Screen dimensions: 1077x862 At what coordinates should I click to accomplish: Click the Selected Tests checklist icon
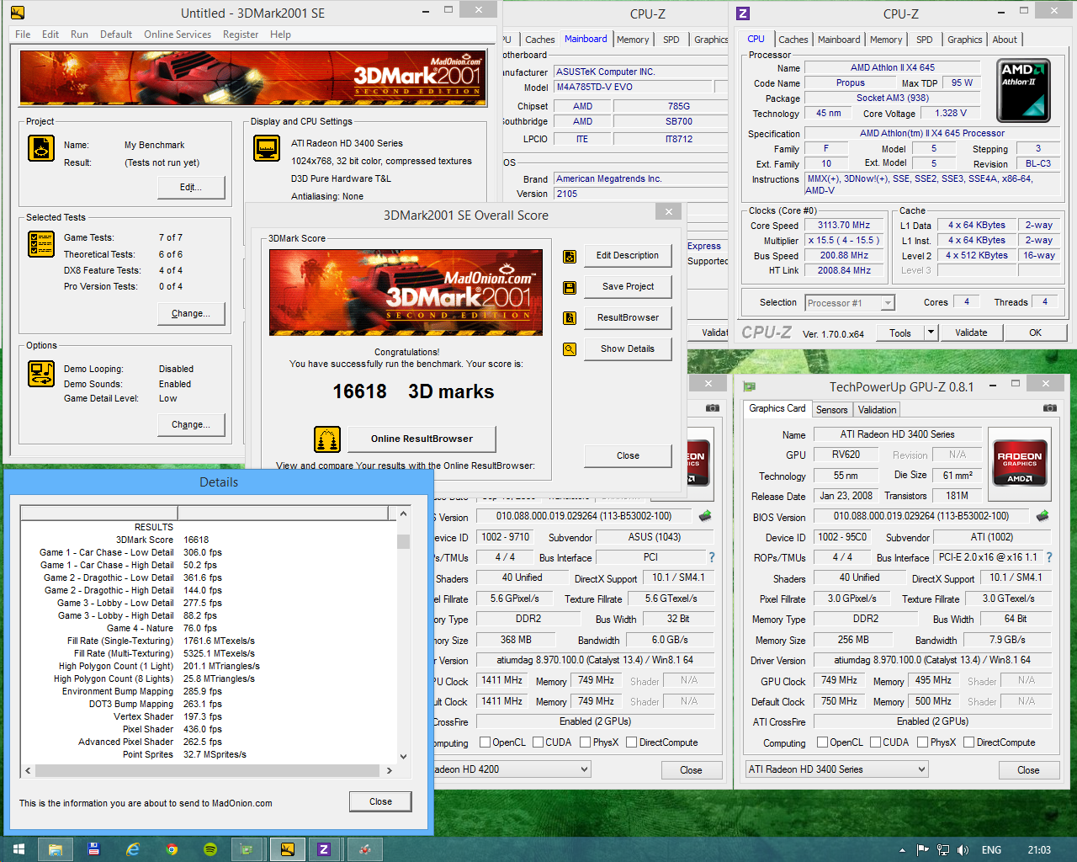pyautogui.click(x=41, y=244)
